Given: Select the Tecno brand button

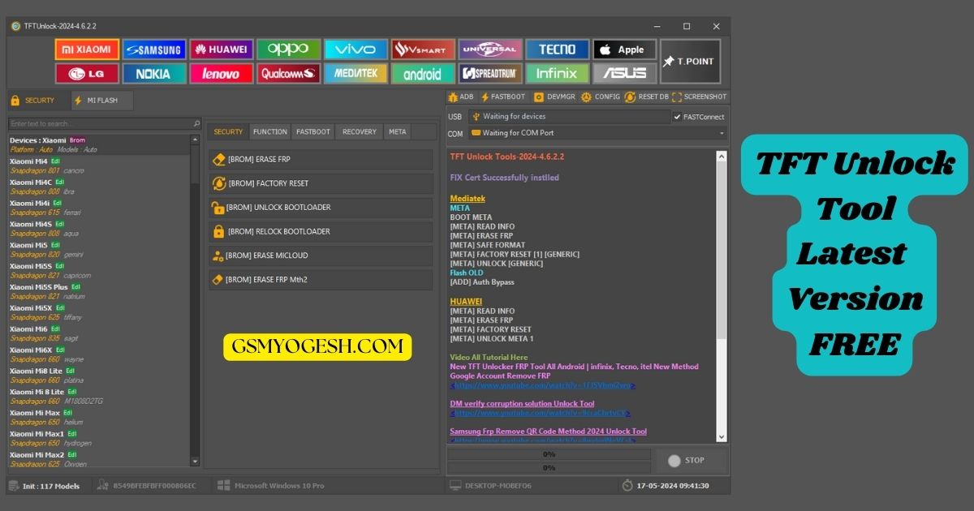Looking at the screenshot, I should pos(557,49).
